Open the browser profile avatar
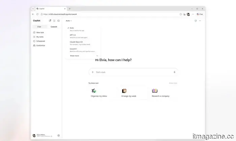 point(188,14)
